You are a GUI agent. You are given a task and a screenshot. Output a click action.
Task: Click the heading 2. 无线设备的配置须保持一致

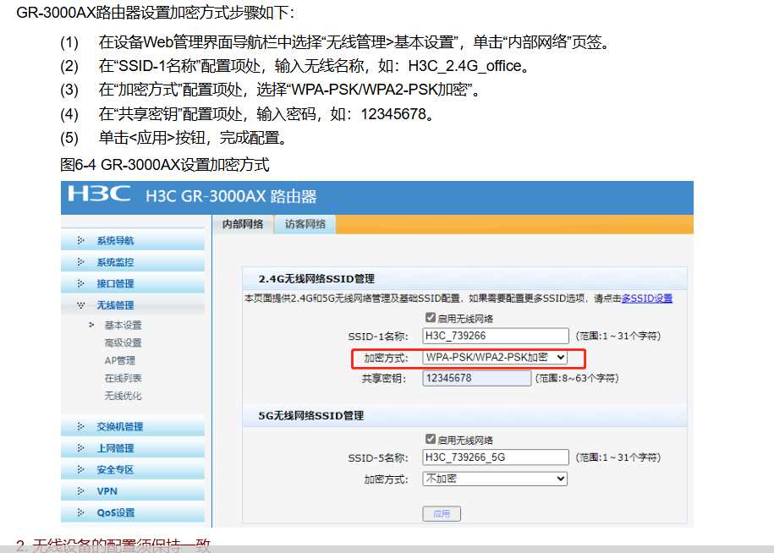[x=113, y=545]
